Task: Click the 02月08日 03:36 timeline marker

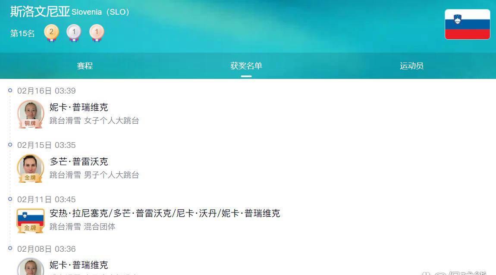Action: click(x=10, y=248)
